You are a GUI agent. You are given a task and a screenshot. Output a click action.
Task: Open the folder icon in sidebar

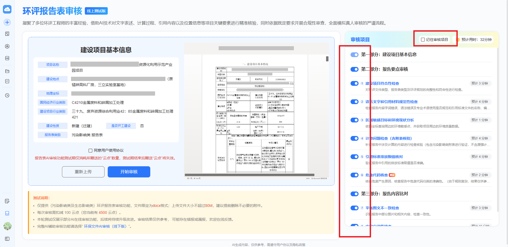(x=7, y=71)
